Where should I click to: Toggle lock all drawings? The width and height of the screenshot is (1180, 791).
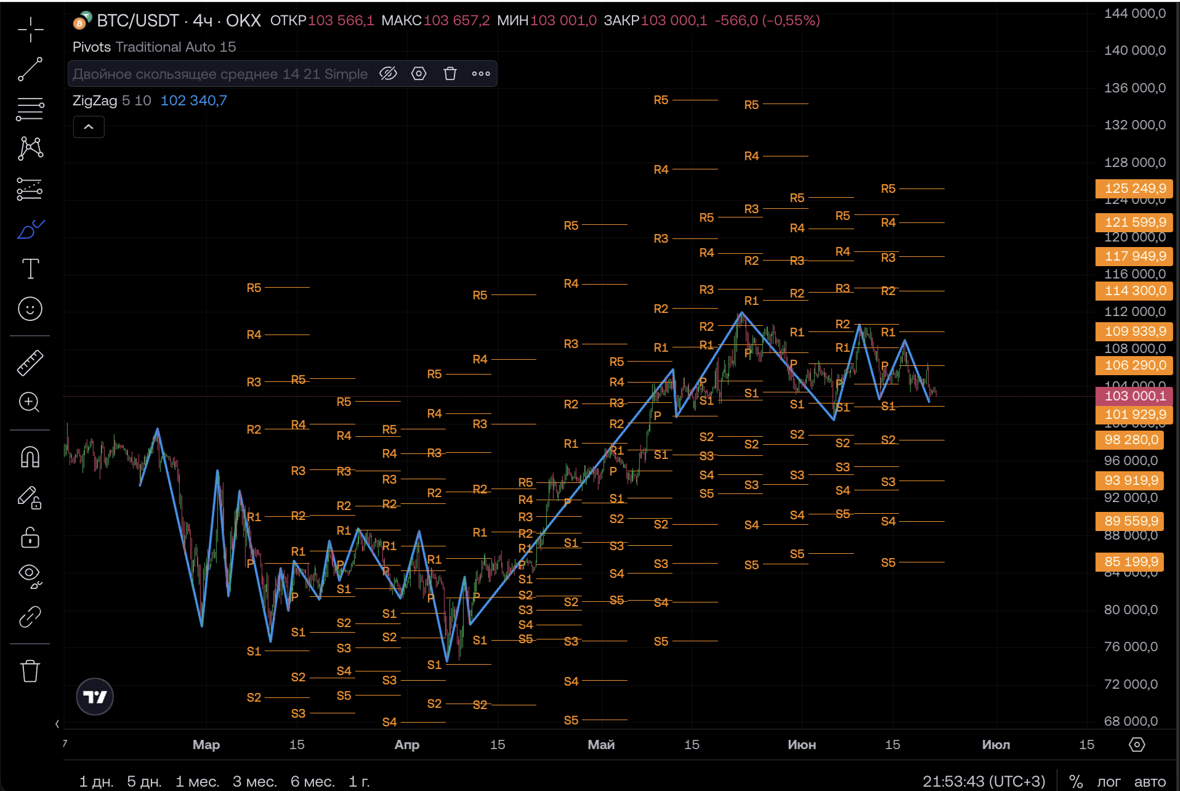point(30,537)
